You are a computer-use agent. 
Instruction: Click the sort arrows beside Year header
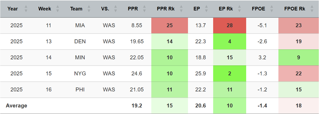point(26,9)
